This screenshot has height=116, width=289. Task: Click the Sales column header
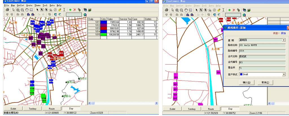tap(113, 19)
